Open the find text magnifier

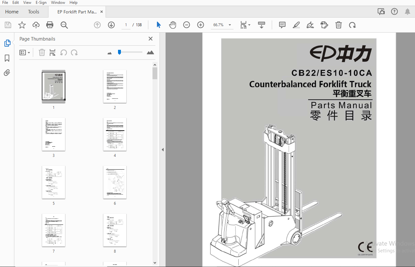(x=64, y=25)
